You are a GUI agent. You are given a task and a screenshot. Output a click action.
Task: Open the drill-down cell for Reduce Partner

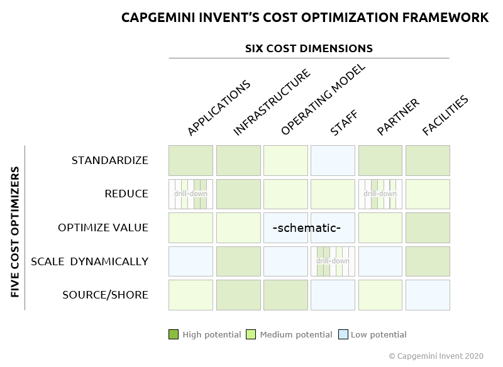[380, 194]
